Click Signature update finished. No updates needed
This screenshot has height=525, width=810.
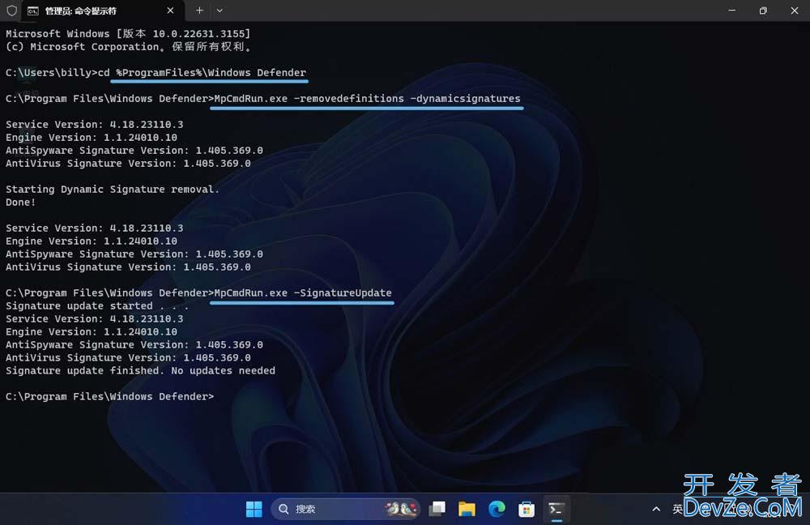[140, 370]
